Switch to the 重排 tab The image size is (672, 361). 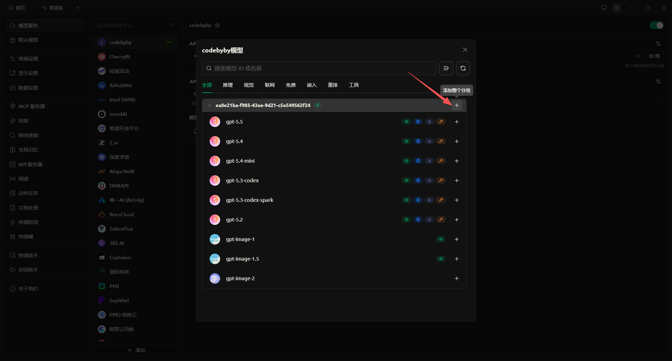(333, 85)
